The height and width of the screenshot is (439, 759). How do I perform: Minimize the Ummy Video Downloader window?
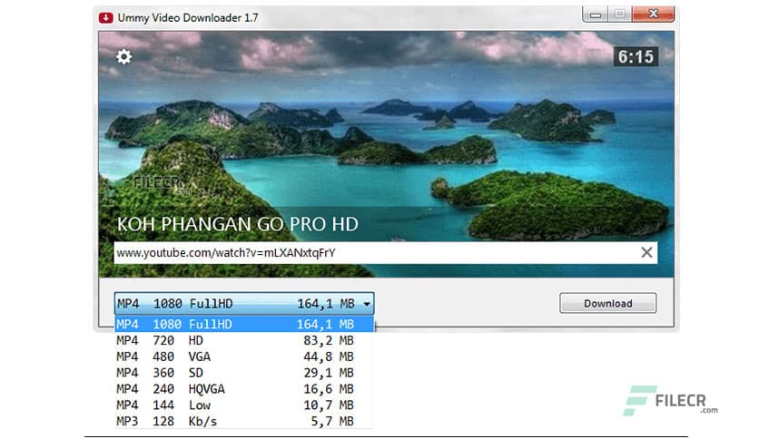coord(596,14)
